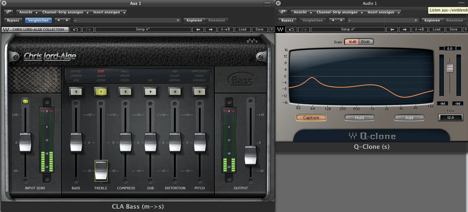The height and width of the screenshot is (212, 468).
Task: Open help in CLA Bass toolbar
Action: pyautogui.click(x=272, y=29)
